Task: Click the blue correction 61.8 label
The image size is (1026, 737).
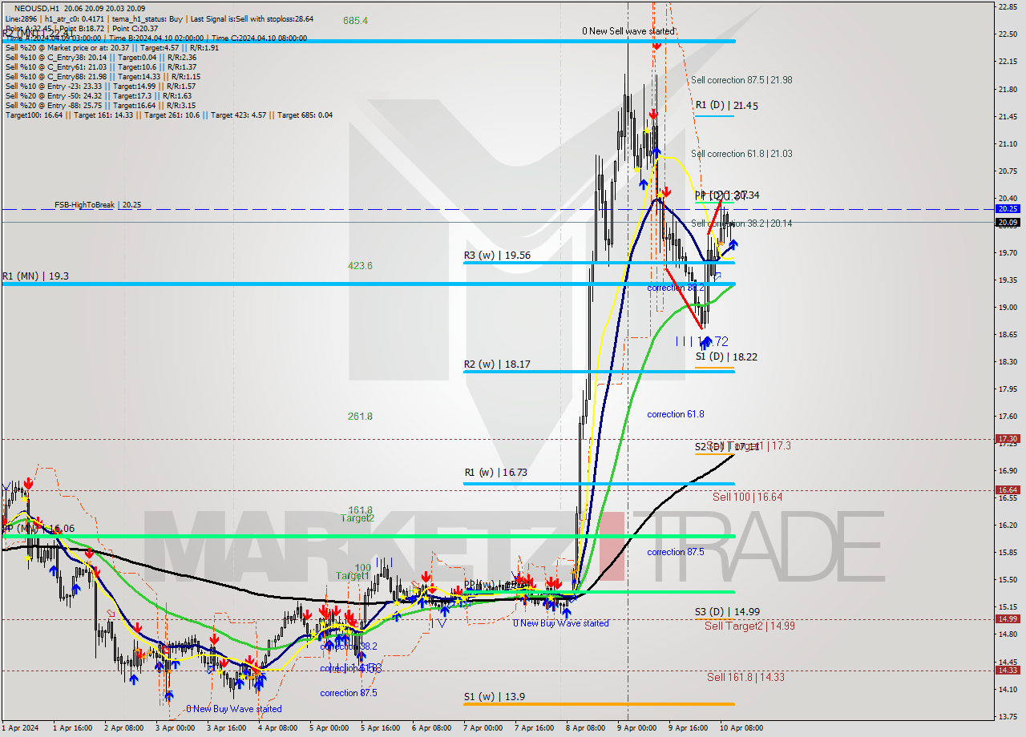Action: pos(676,414)
